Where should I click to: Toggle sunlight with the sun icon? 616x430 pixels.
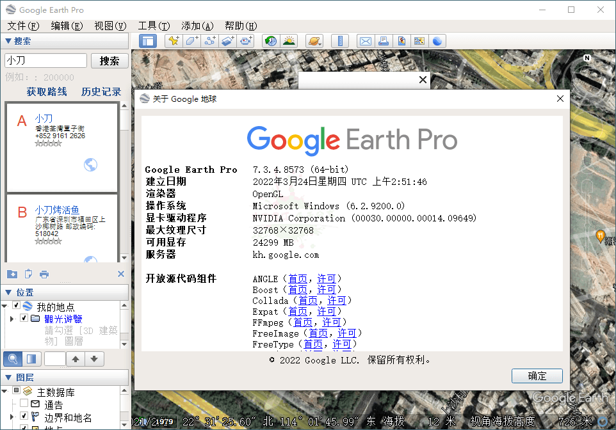(x=289, y=40)
